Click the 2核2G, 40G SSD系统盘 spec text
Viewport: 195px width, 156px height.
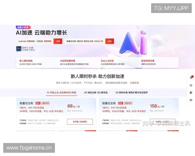point(32,108)
